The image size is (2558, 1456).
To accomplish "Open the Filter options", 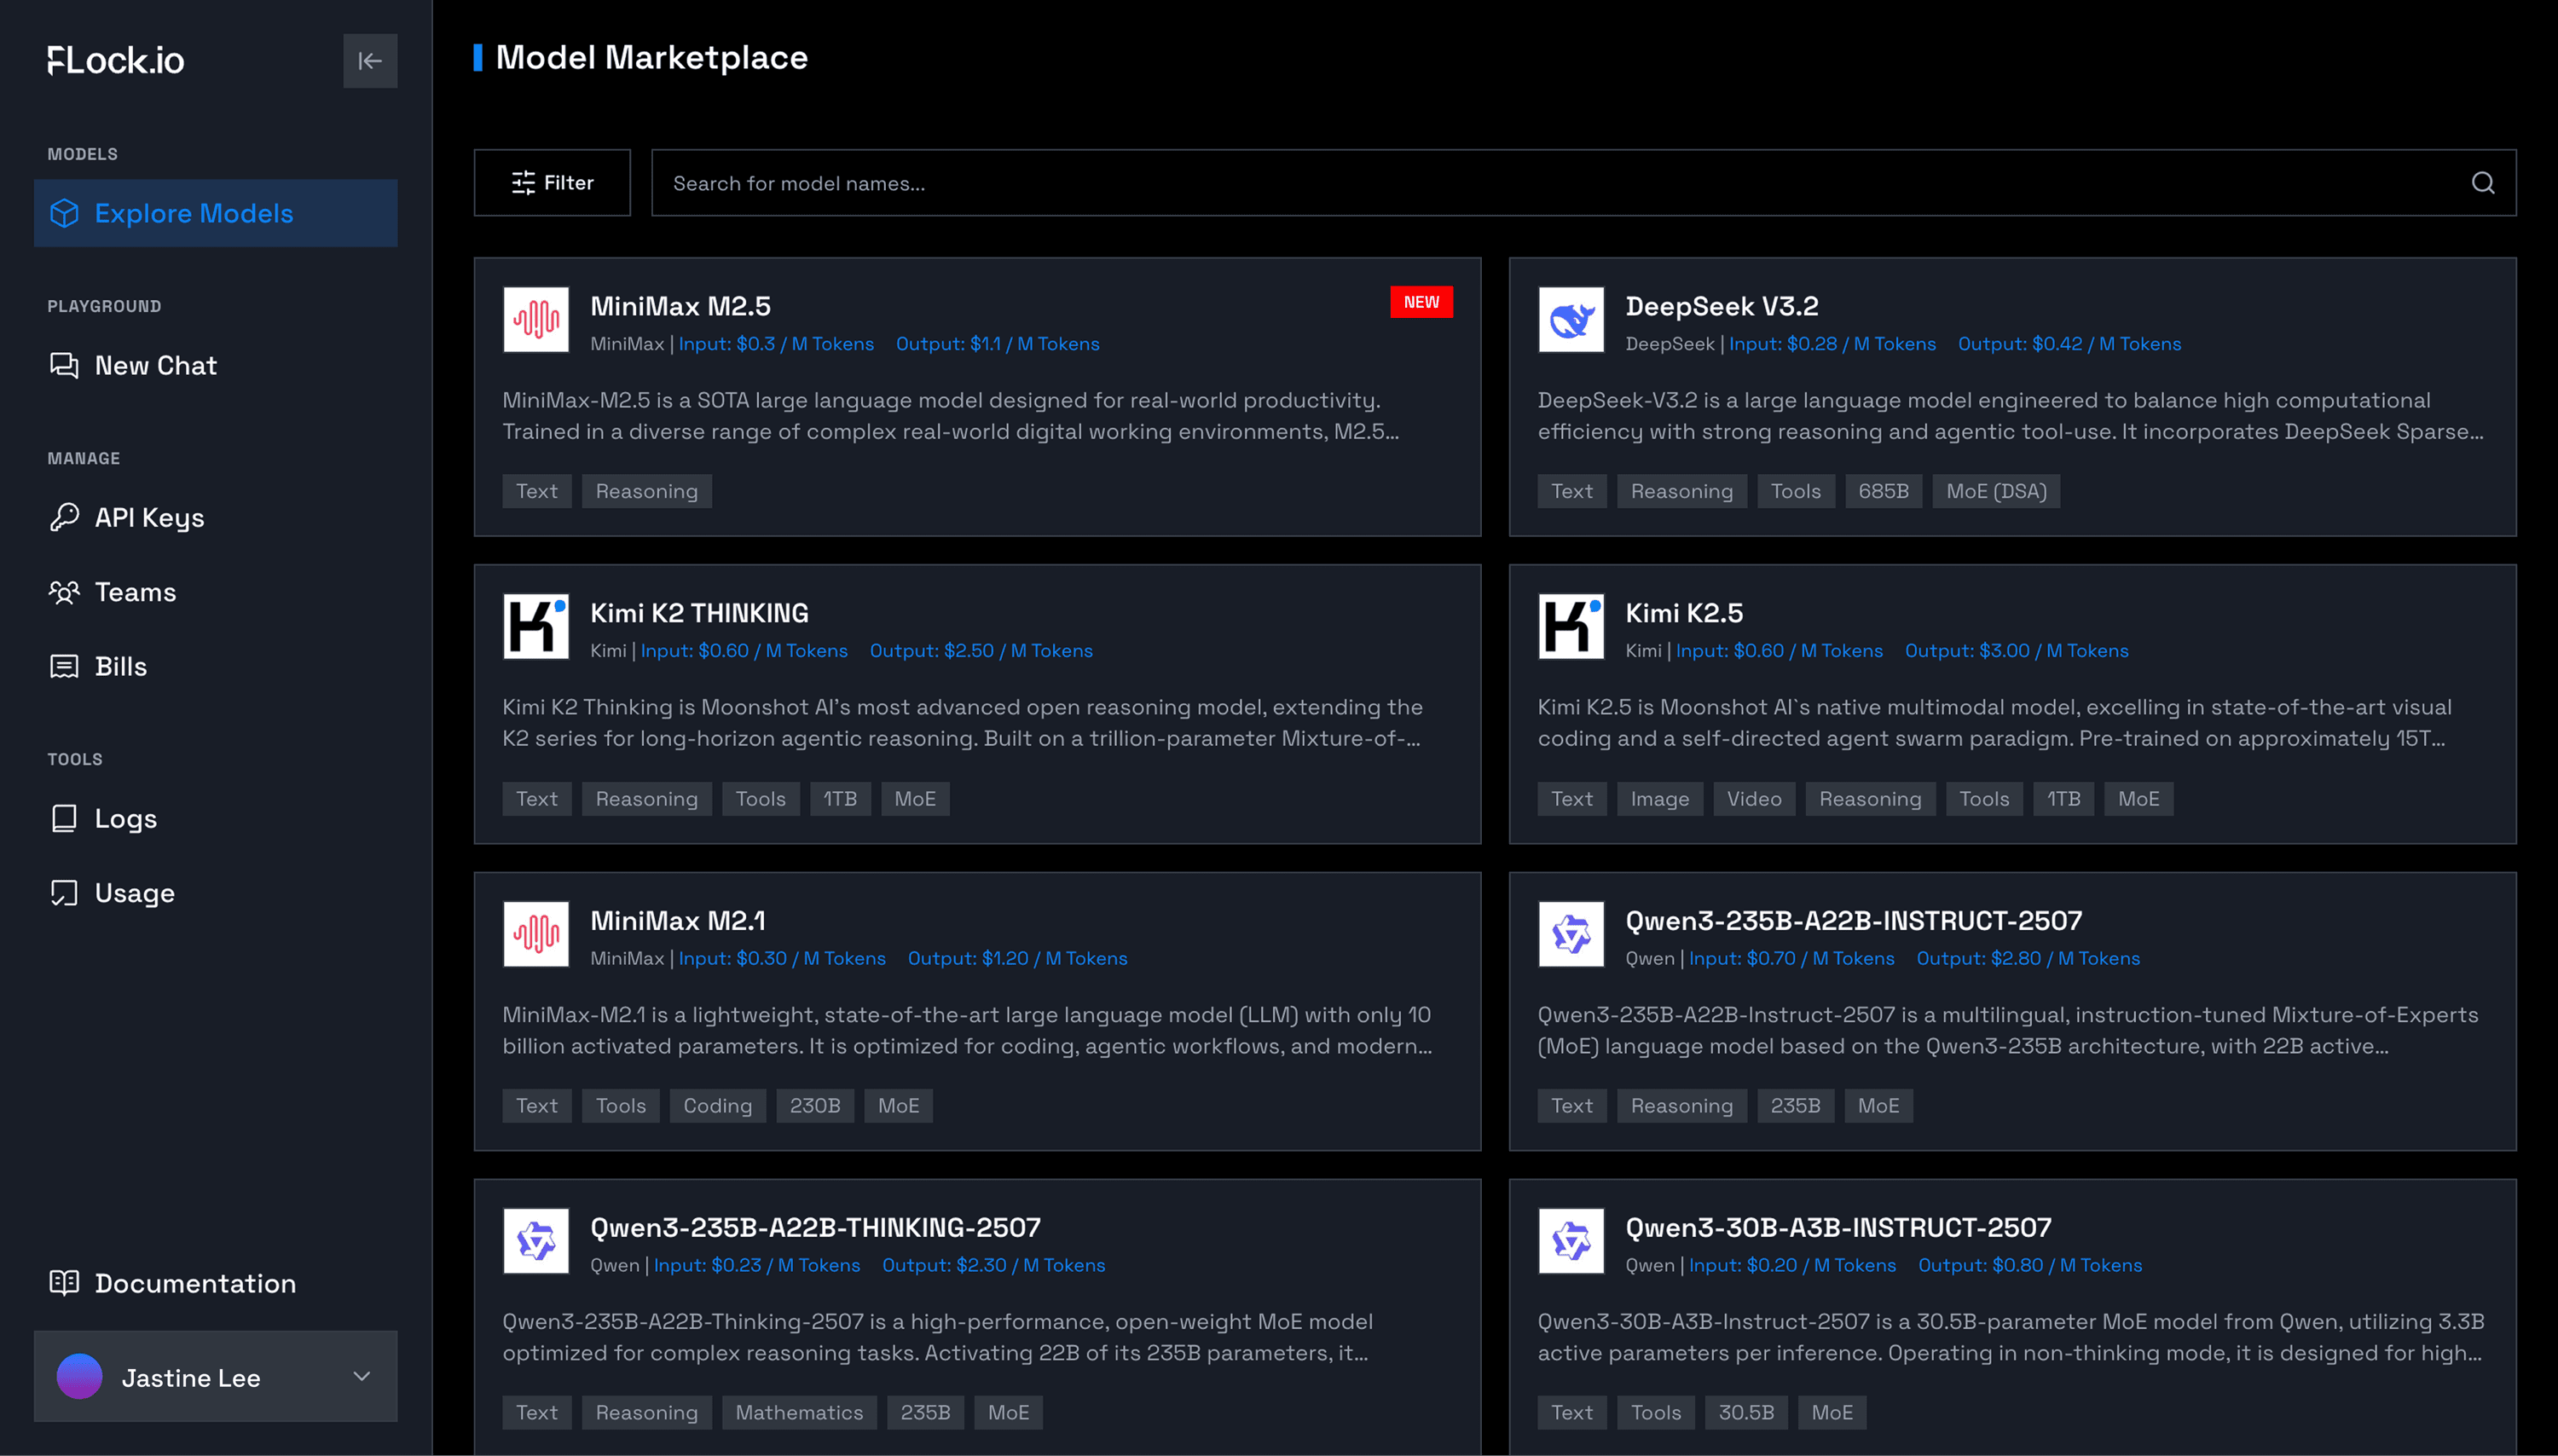I will pyautogui.click(x=552, y=183).
